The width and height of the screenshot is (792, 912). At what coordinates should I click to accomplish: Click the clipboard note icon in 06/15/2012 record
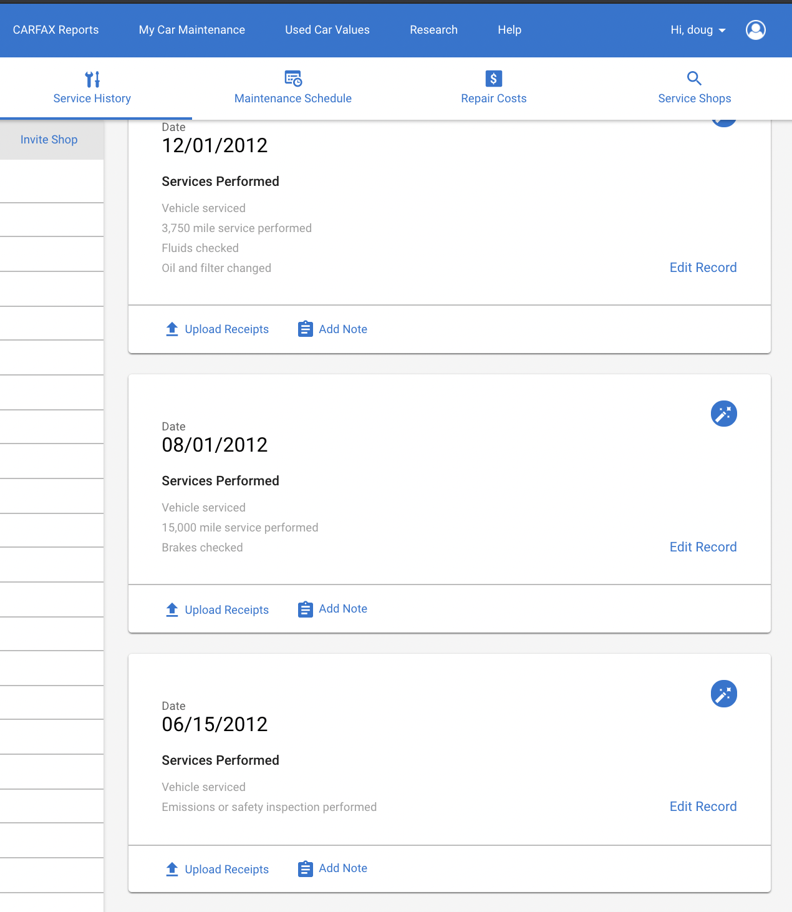[306, 868]
